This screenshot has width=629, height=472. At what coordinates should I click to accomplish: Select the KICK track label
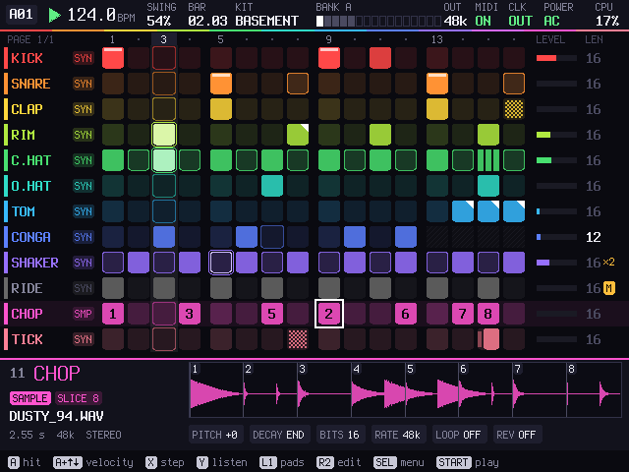27,58
